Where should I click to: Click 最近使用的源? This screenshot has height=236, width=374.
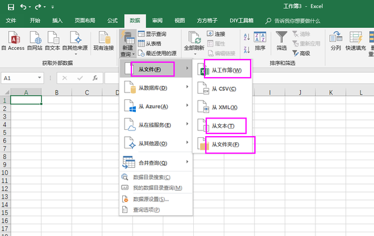tap(157, 53)
